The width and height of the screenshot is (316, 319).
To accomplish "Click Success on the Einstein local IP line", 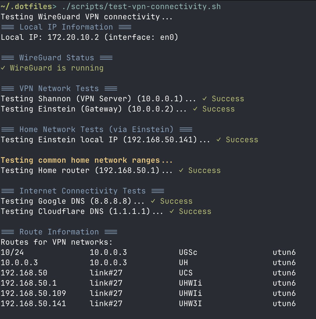I will [242, 140].
